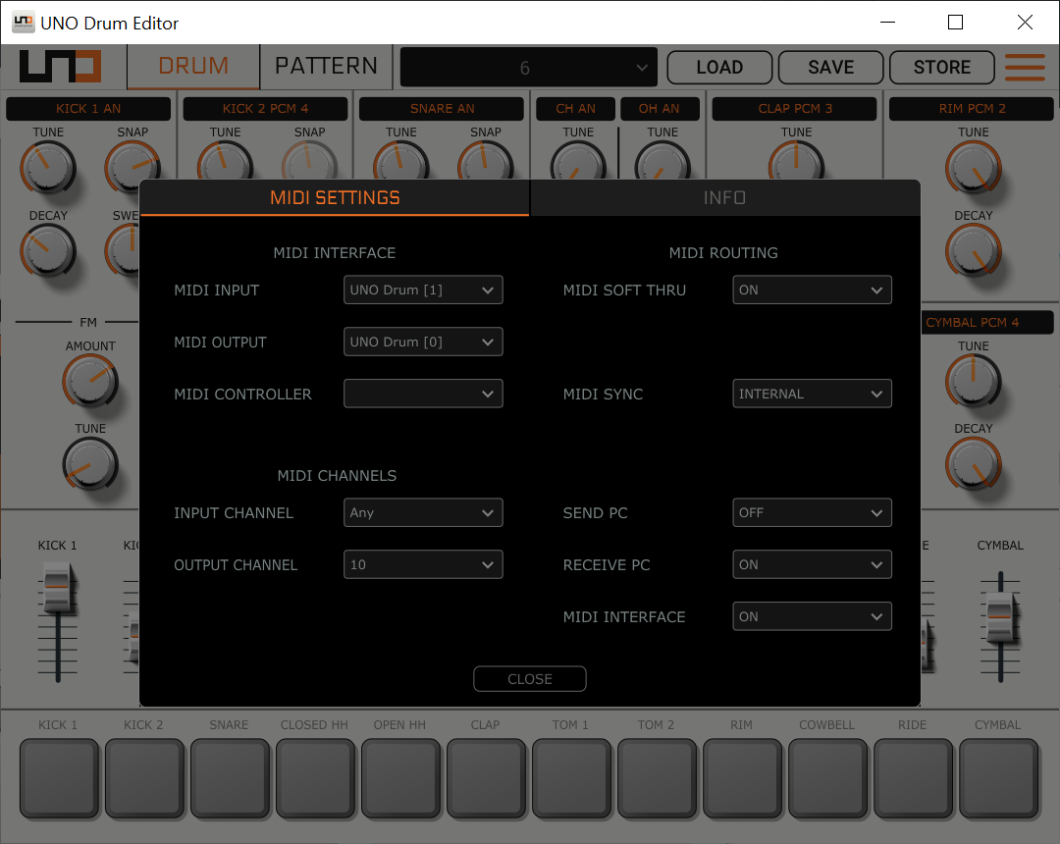Trigger the CYMBAL drum pad
The image size is (1060, 844).
point(999,779)
